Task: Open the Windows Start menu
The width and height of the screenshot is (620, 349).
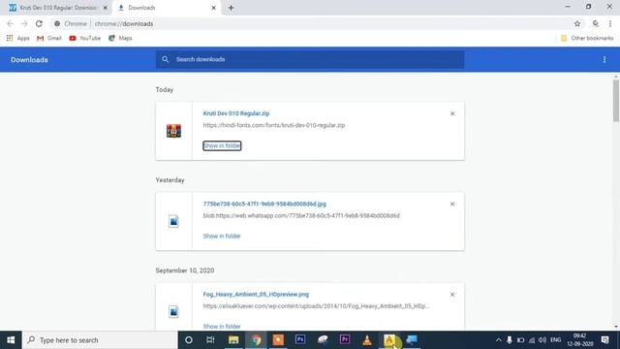Action: (11, 340)
